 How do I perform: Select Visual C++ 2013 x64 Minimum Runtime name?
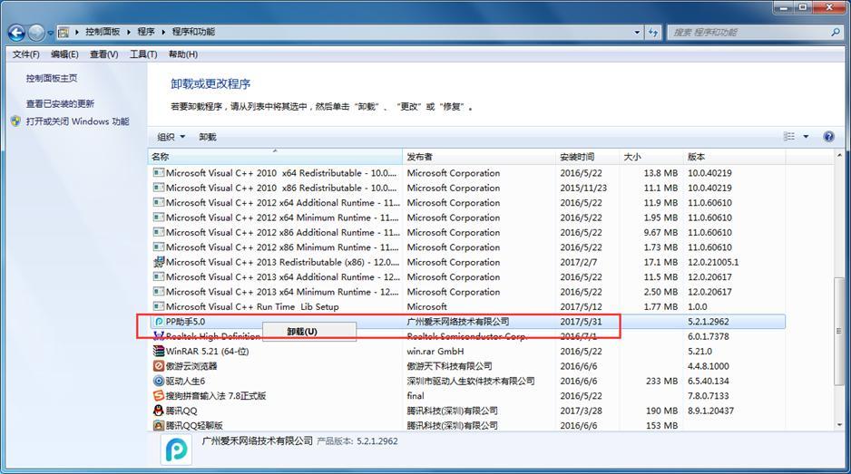coord(282,292)
